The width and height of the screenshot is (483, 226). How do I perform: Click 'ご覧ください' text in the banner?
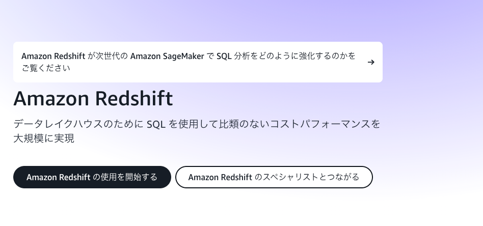pyautogui.click(x=46, y=68)
